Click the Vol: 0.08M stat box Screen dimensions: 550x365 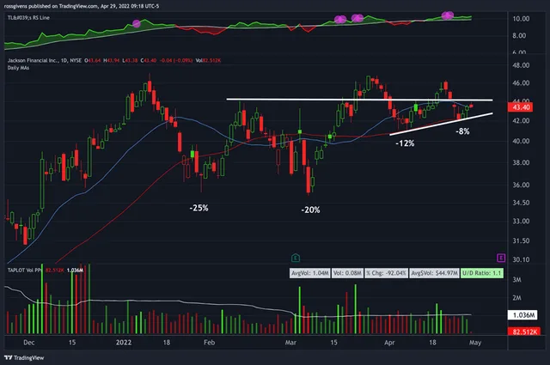pos(347,273)
